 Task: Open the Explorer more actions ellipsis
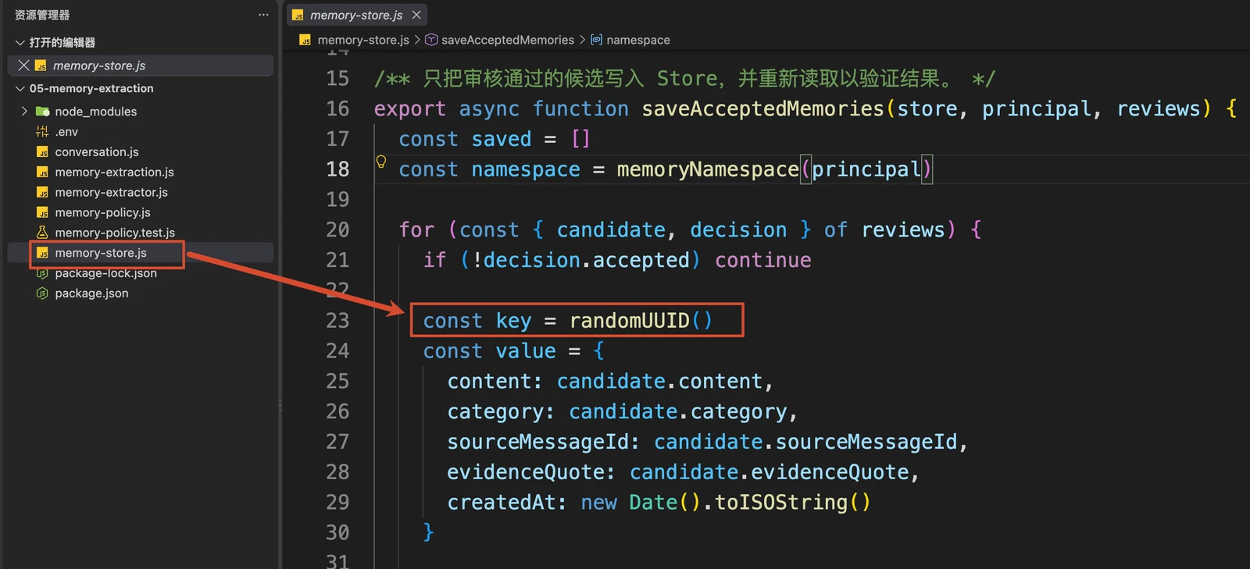[263, 15]
